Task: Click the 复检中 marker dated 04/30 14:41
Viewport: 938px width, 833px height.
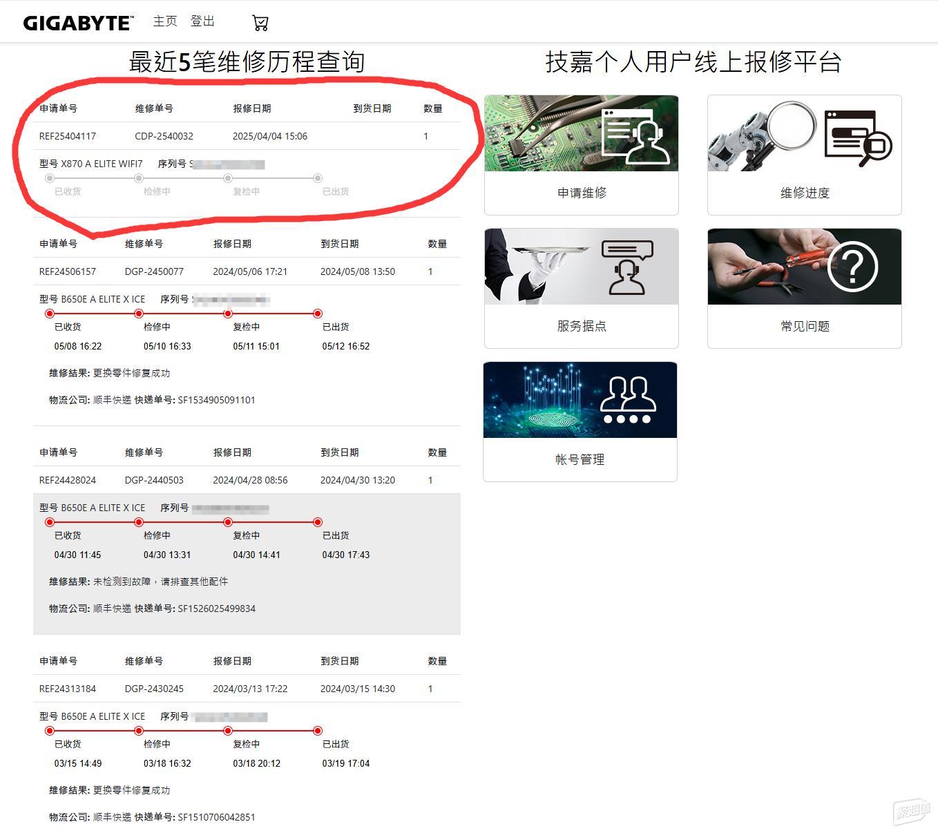Action: tap(228, 522)
